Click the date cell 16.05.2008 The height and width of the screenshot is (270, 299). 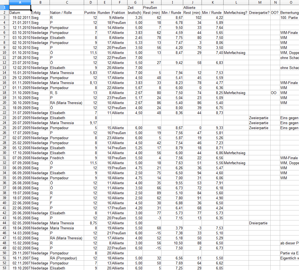[x=20, y=218]
